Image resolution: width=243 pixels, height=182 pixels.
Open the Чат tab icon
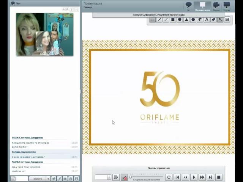188,6
